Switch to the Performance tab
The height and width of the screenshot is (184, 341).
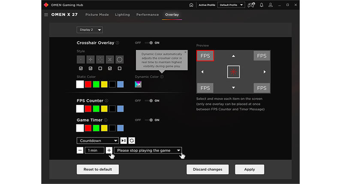point(148,15)
